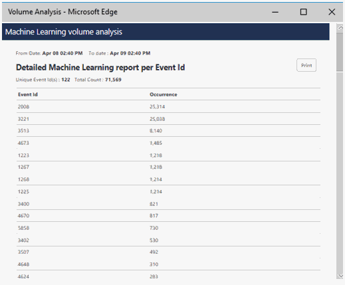The height and width of the screenshot is (285, 345).
Task: Click occurrence value 25,038
Action: 157,119
